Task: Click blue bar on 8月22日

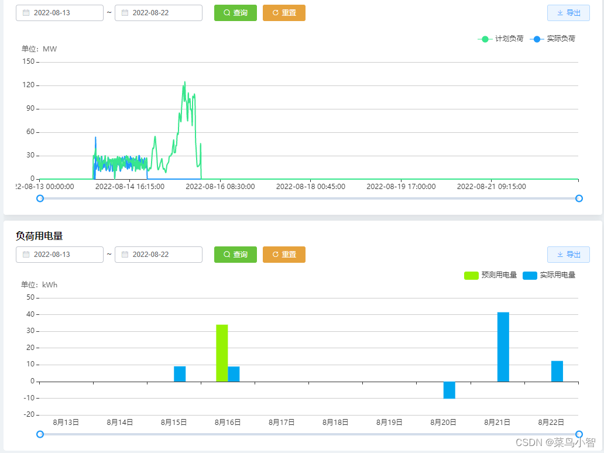Action: [x=557, y=371]
